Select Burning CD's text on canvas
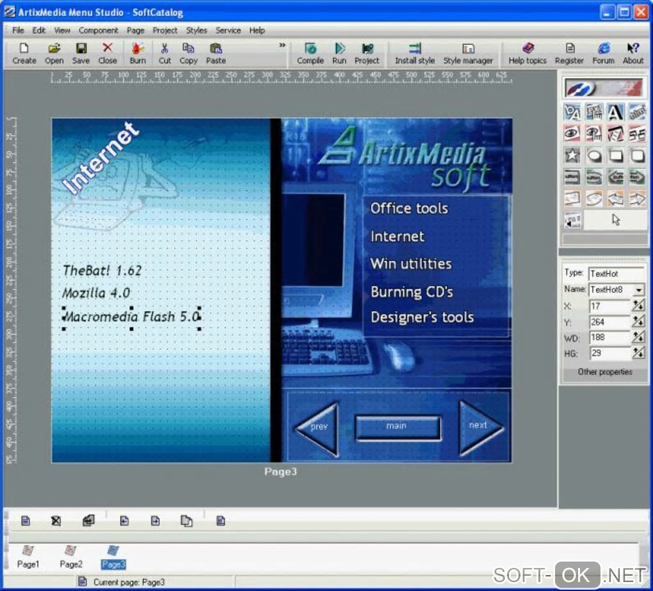653x591 pixels. pos(412,292)
